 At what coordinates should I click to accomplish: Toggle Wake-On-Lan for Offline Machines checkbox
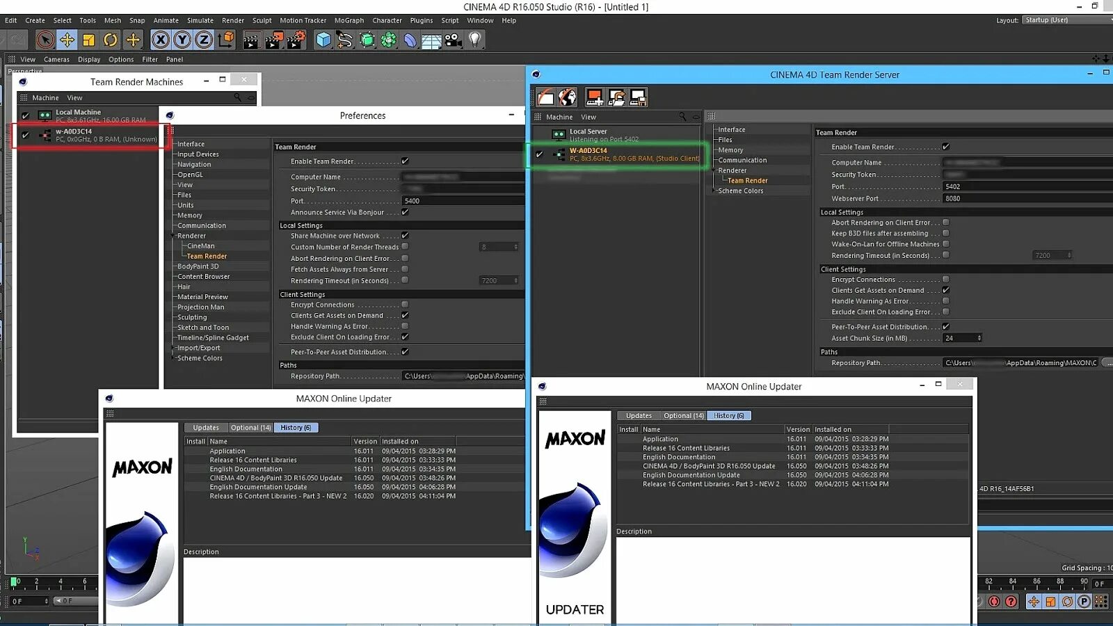point(946,244)
